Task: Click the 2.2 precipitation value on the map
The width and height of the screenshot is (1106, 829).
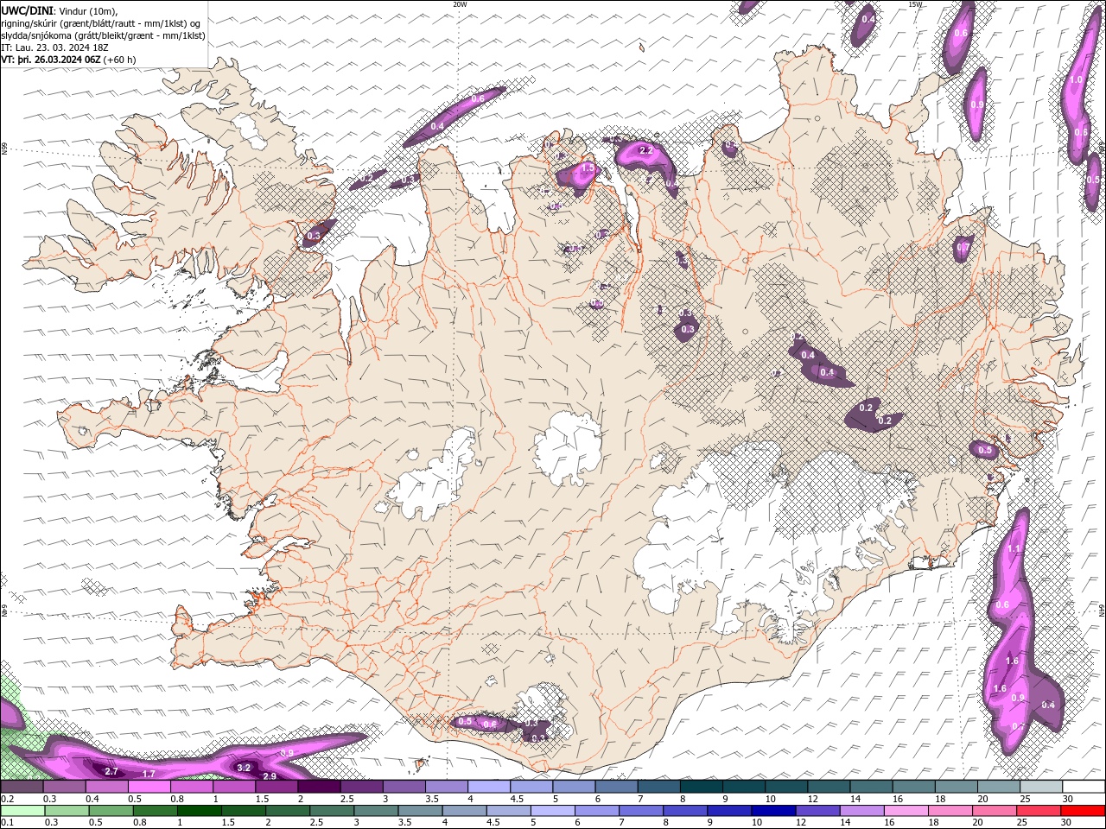Action: [x=645, y=150]
